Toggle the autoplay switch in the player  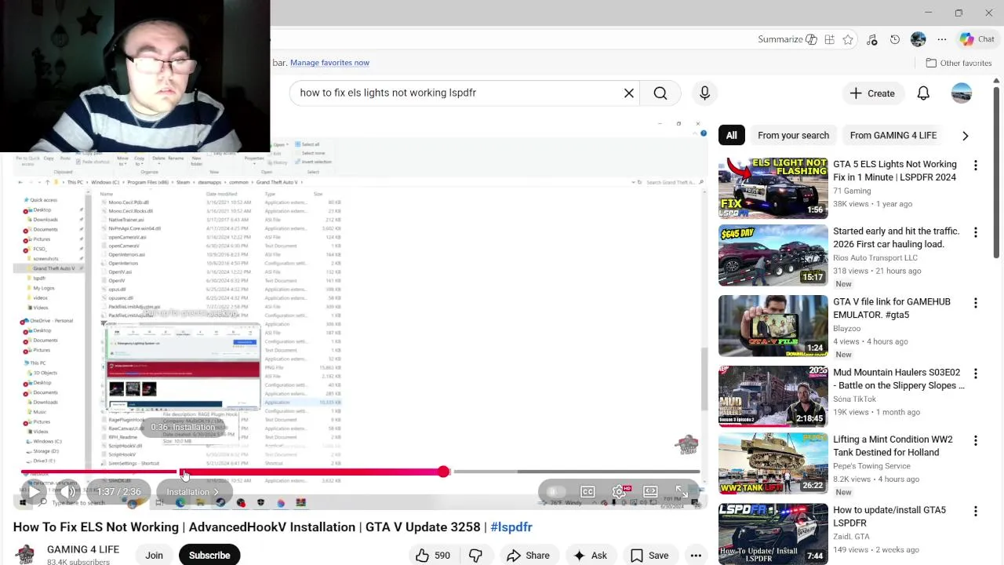[555, 492]
